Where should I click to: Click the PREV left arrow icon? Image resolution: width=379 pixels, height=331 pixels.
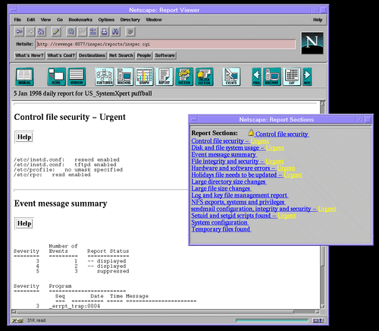(256, 77)
